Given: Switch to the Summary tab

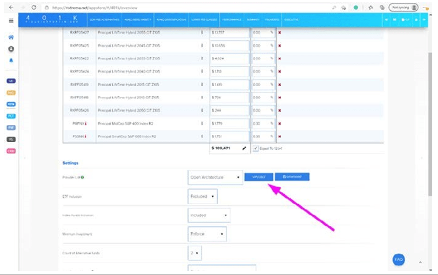Looking at the screenshot, I should pyautogui.click(x=253, y=20).
